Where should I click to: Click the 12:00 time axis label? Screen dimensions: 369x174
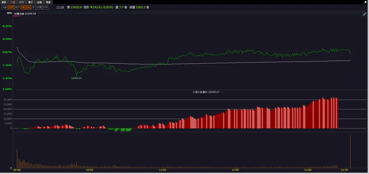point(235,170)
